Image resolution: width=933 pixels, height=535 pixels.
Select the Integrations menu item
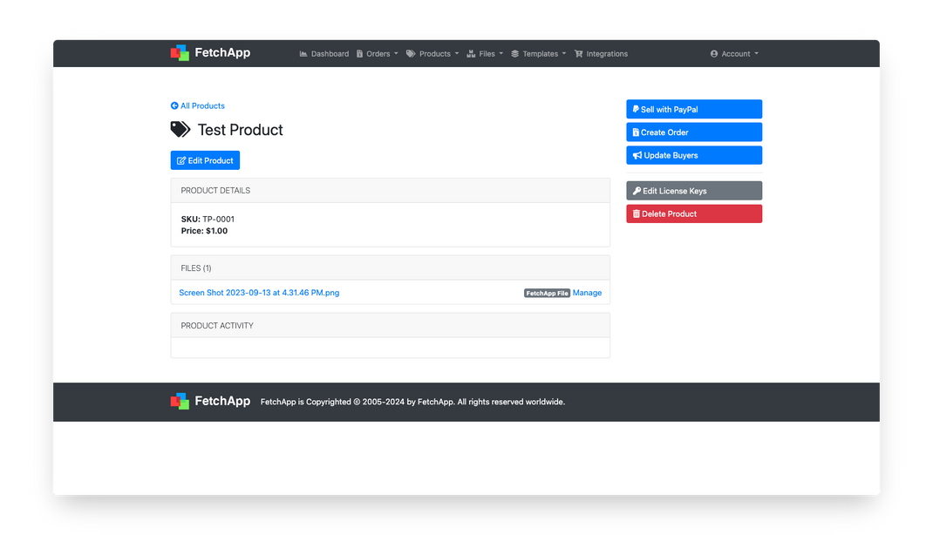point(601,53)
